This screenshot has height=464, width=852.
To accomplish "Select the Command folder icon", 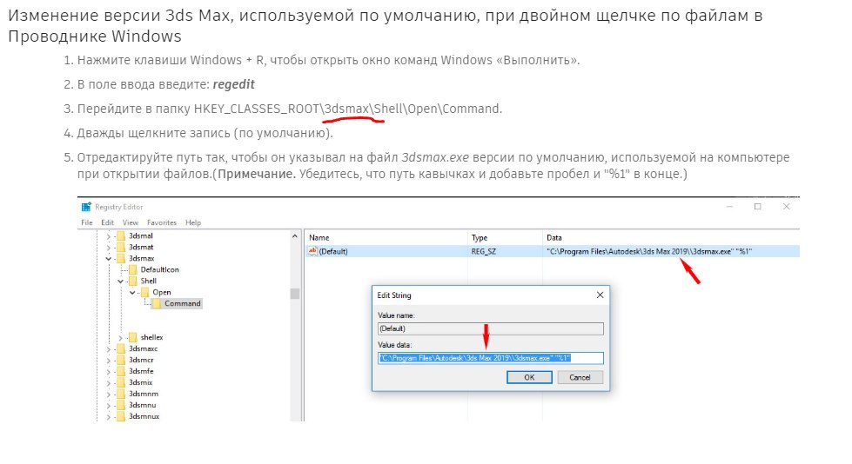I will pyautogui.click(x=157, y=303).
